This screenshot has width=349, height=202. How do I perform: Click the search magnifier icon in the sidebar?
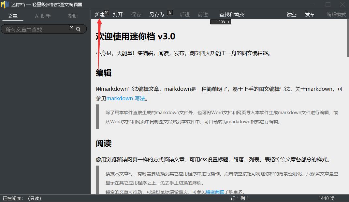(x=78, y=29)
